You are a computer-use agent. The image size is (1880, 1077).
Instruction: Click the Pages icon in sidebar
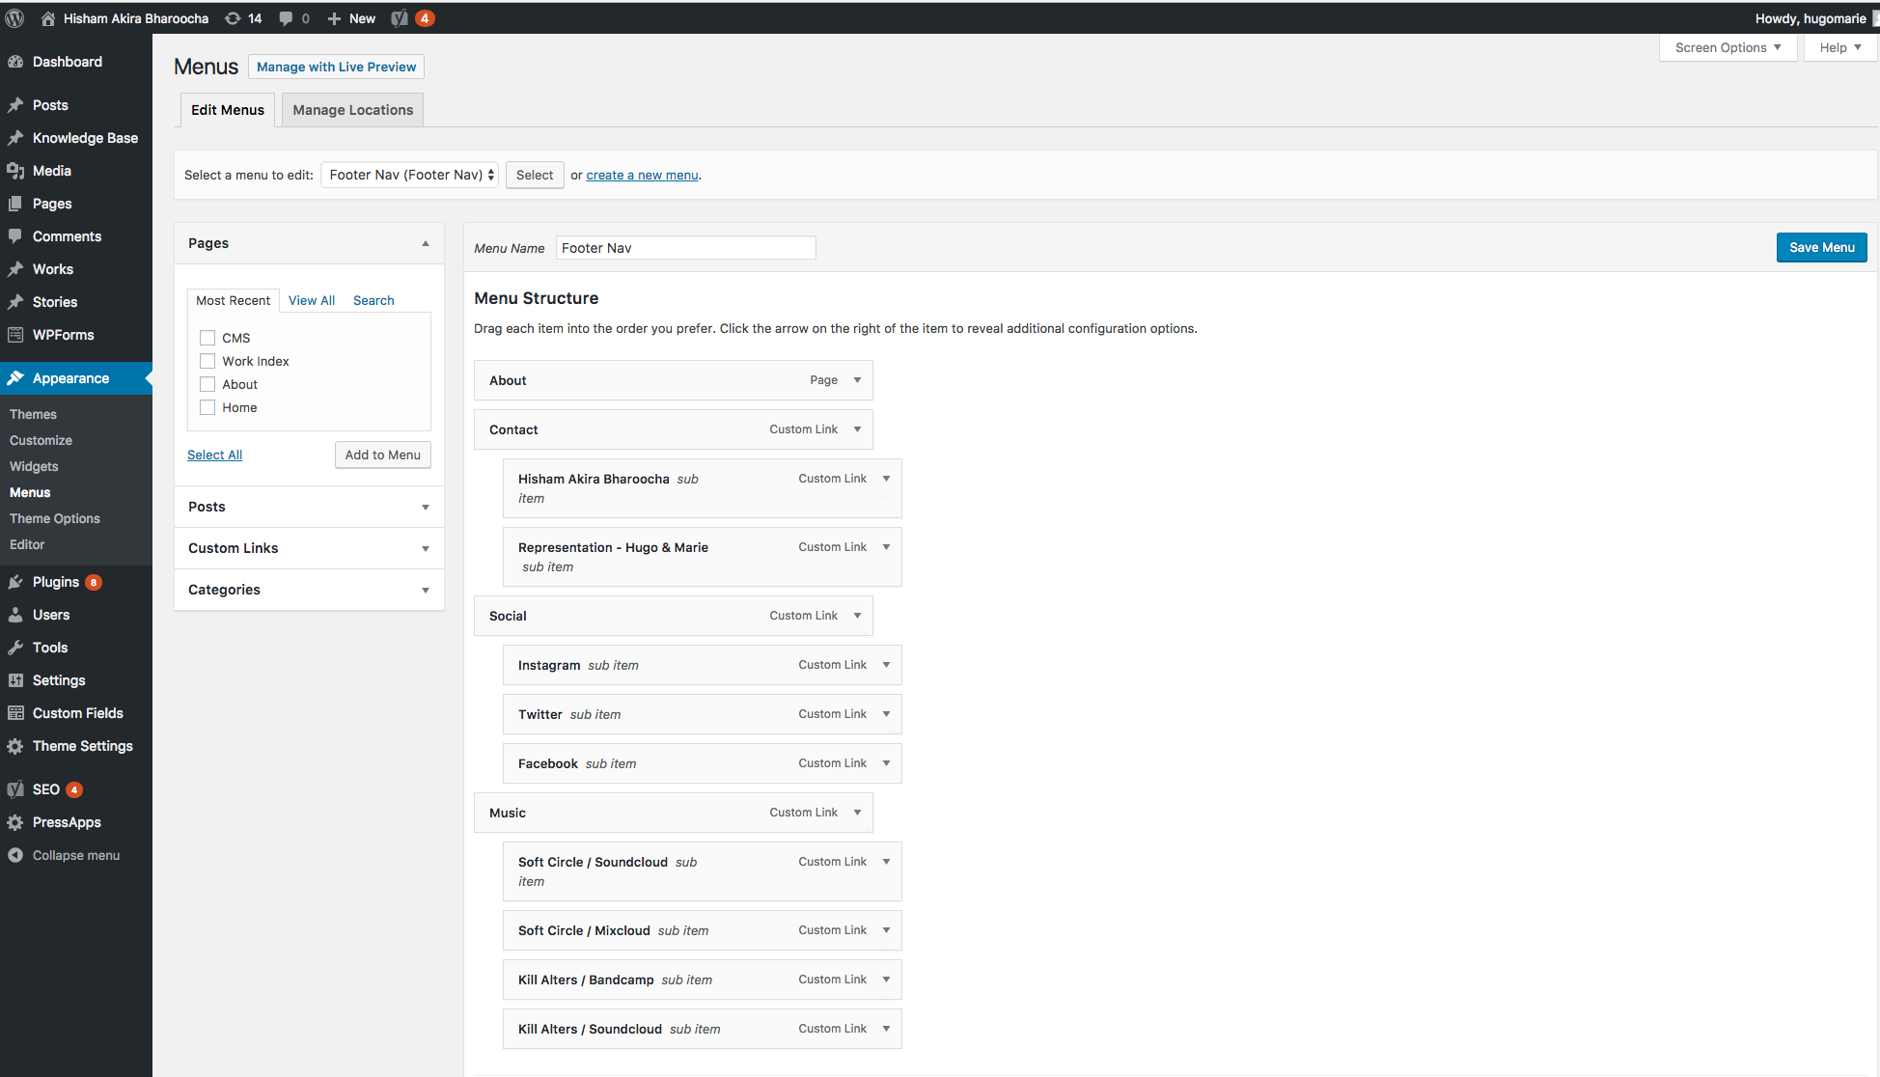pyautogui.click(x=15, y=204)
